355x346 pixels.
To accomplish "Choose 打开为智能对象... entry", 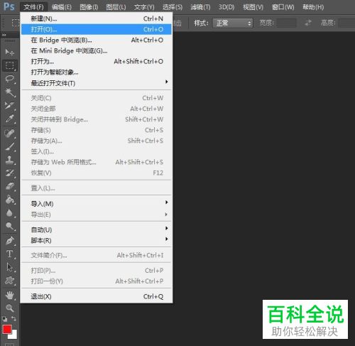I will [x=96, y=72].
